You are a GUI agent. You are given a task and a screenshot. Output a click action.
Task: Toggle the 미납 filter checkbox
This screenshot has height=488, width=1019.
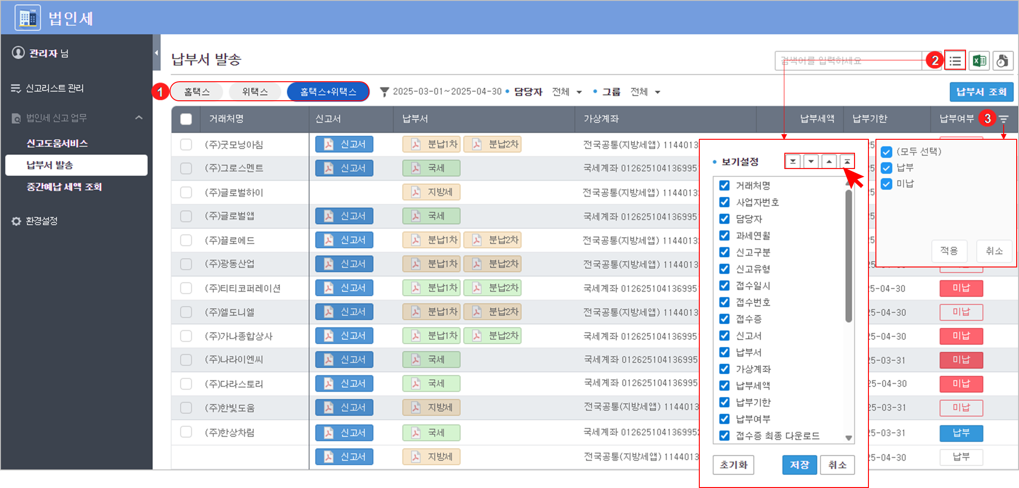[x=887, y=184]
